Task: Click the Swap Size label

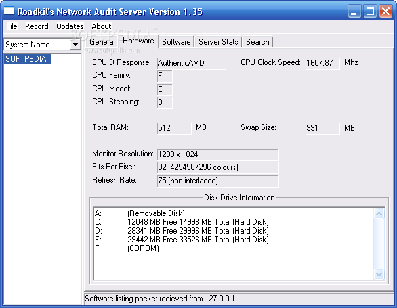Action: click(x=258, y=127)
